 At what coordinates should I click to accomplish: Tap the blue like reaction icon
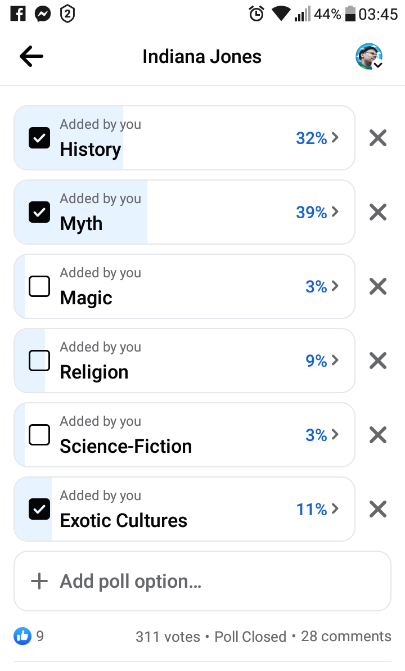(22, 636)
